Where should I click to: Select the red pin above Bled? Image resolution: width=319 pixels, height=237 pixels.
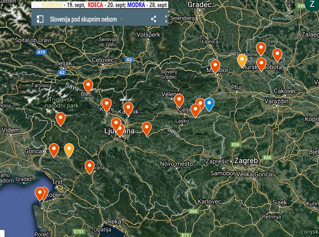click(x=88, y=85)
